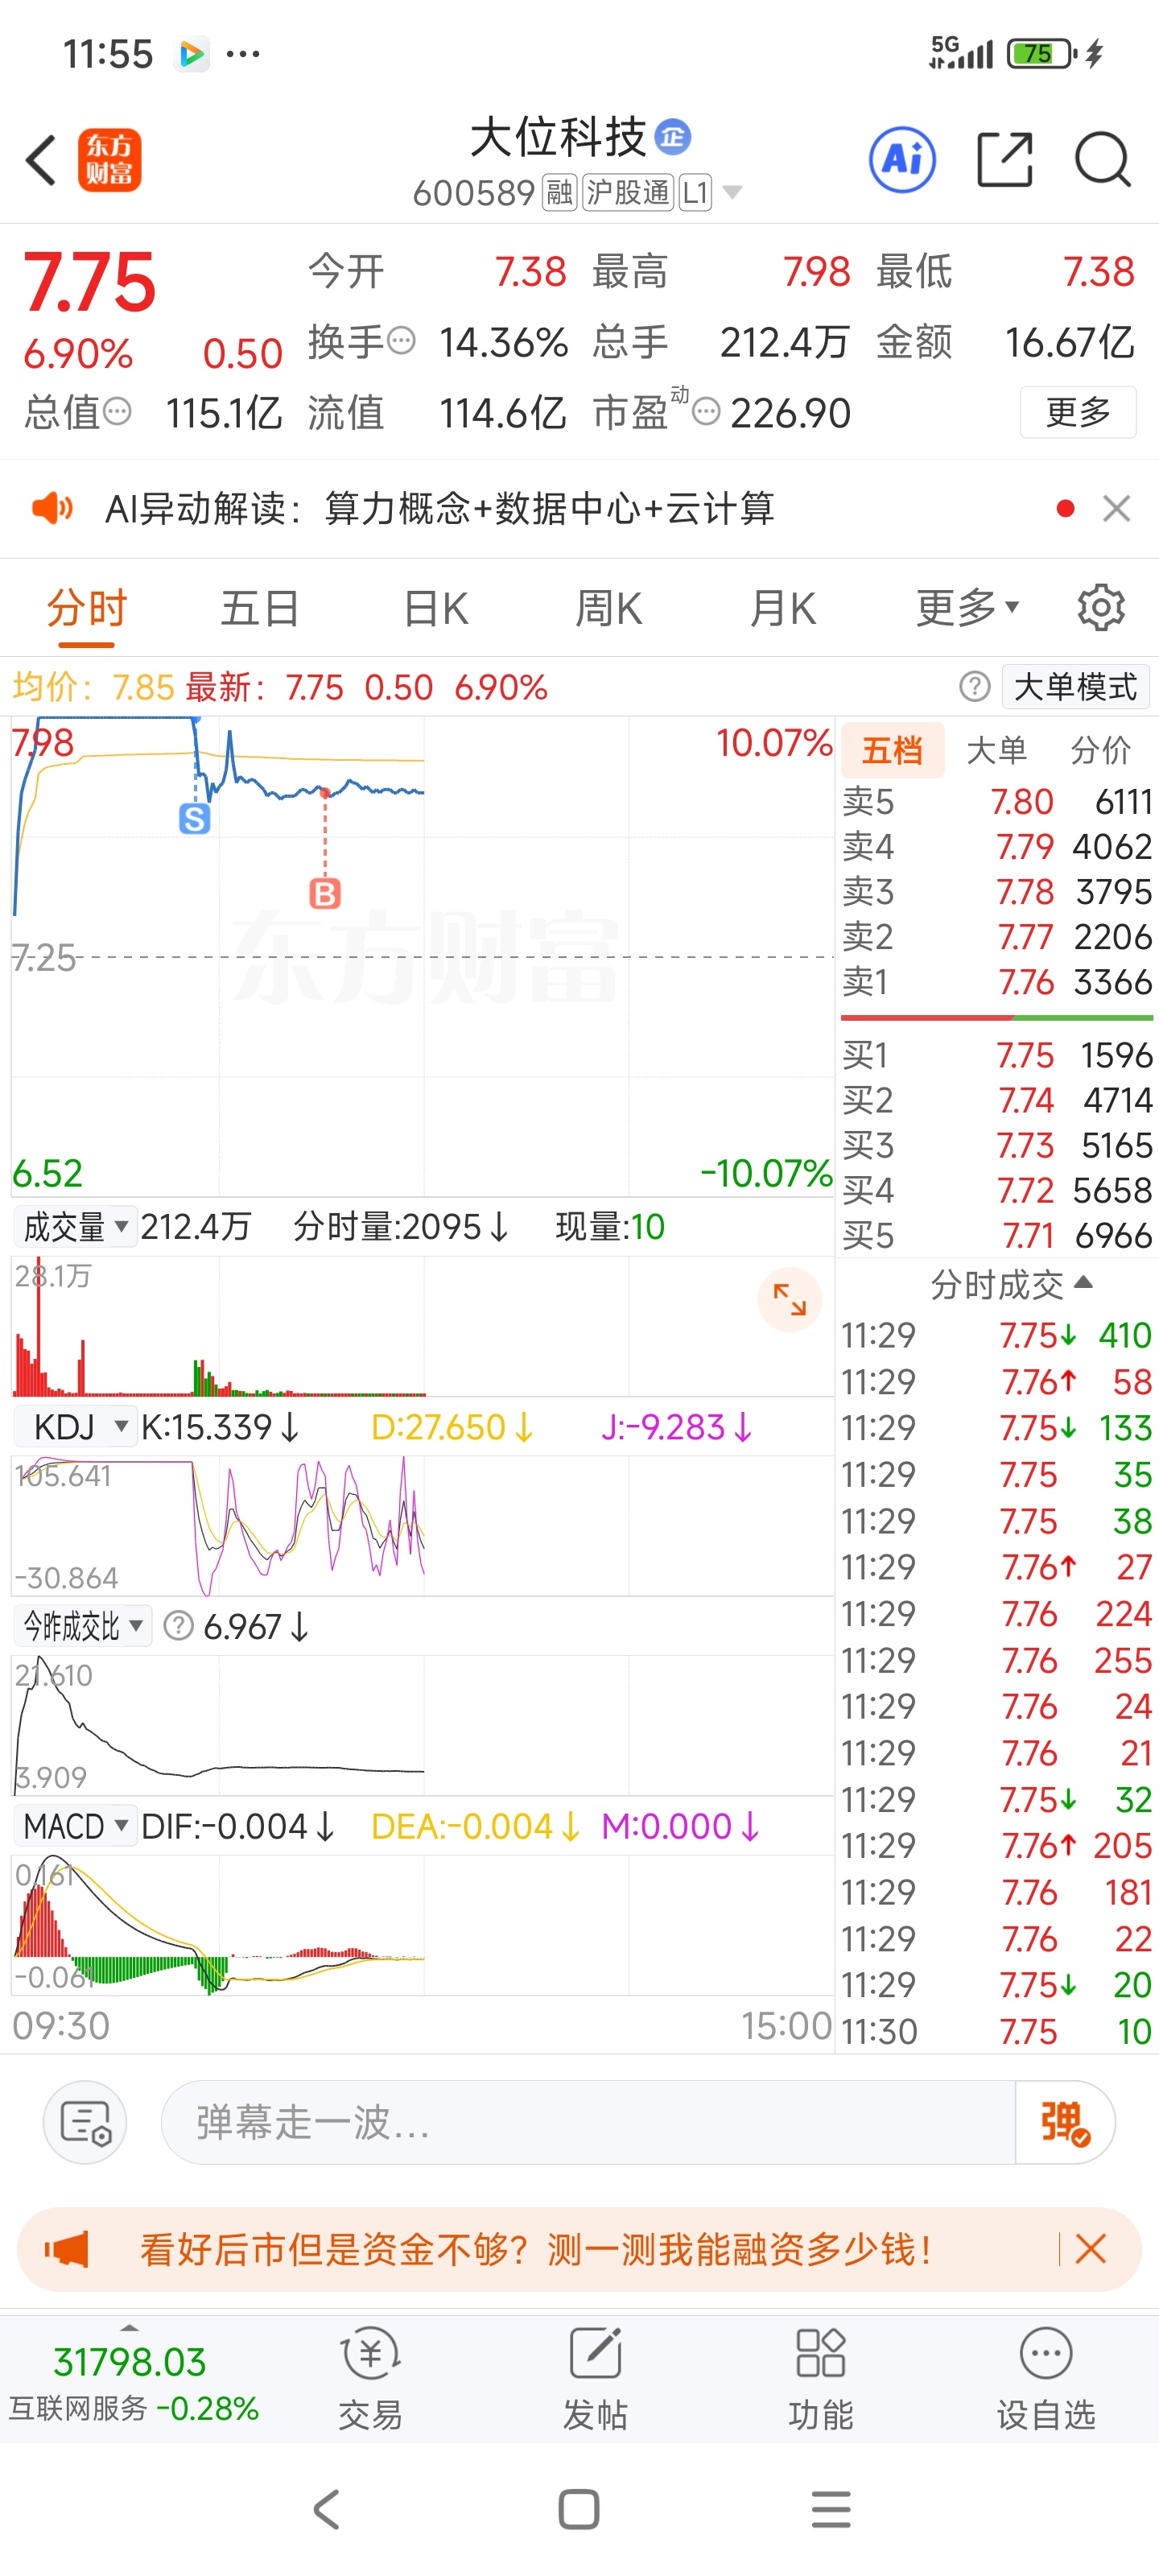Tap the back arrow at top left
This screenshot has height=2576, width=1159.
(41, 160)
